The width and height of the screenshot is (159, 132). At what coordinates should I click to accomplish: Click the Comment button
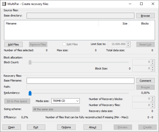(145, 81)
